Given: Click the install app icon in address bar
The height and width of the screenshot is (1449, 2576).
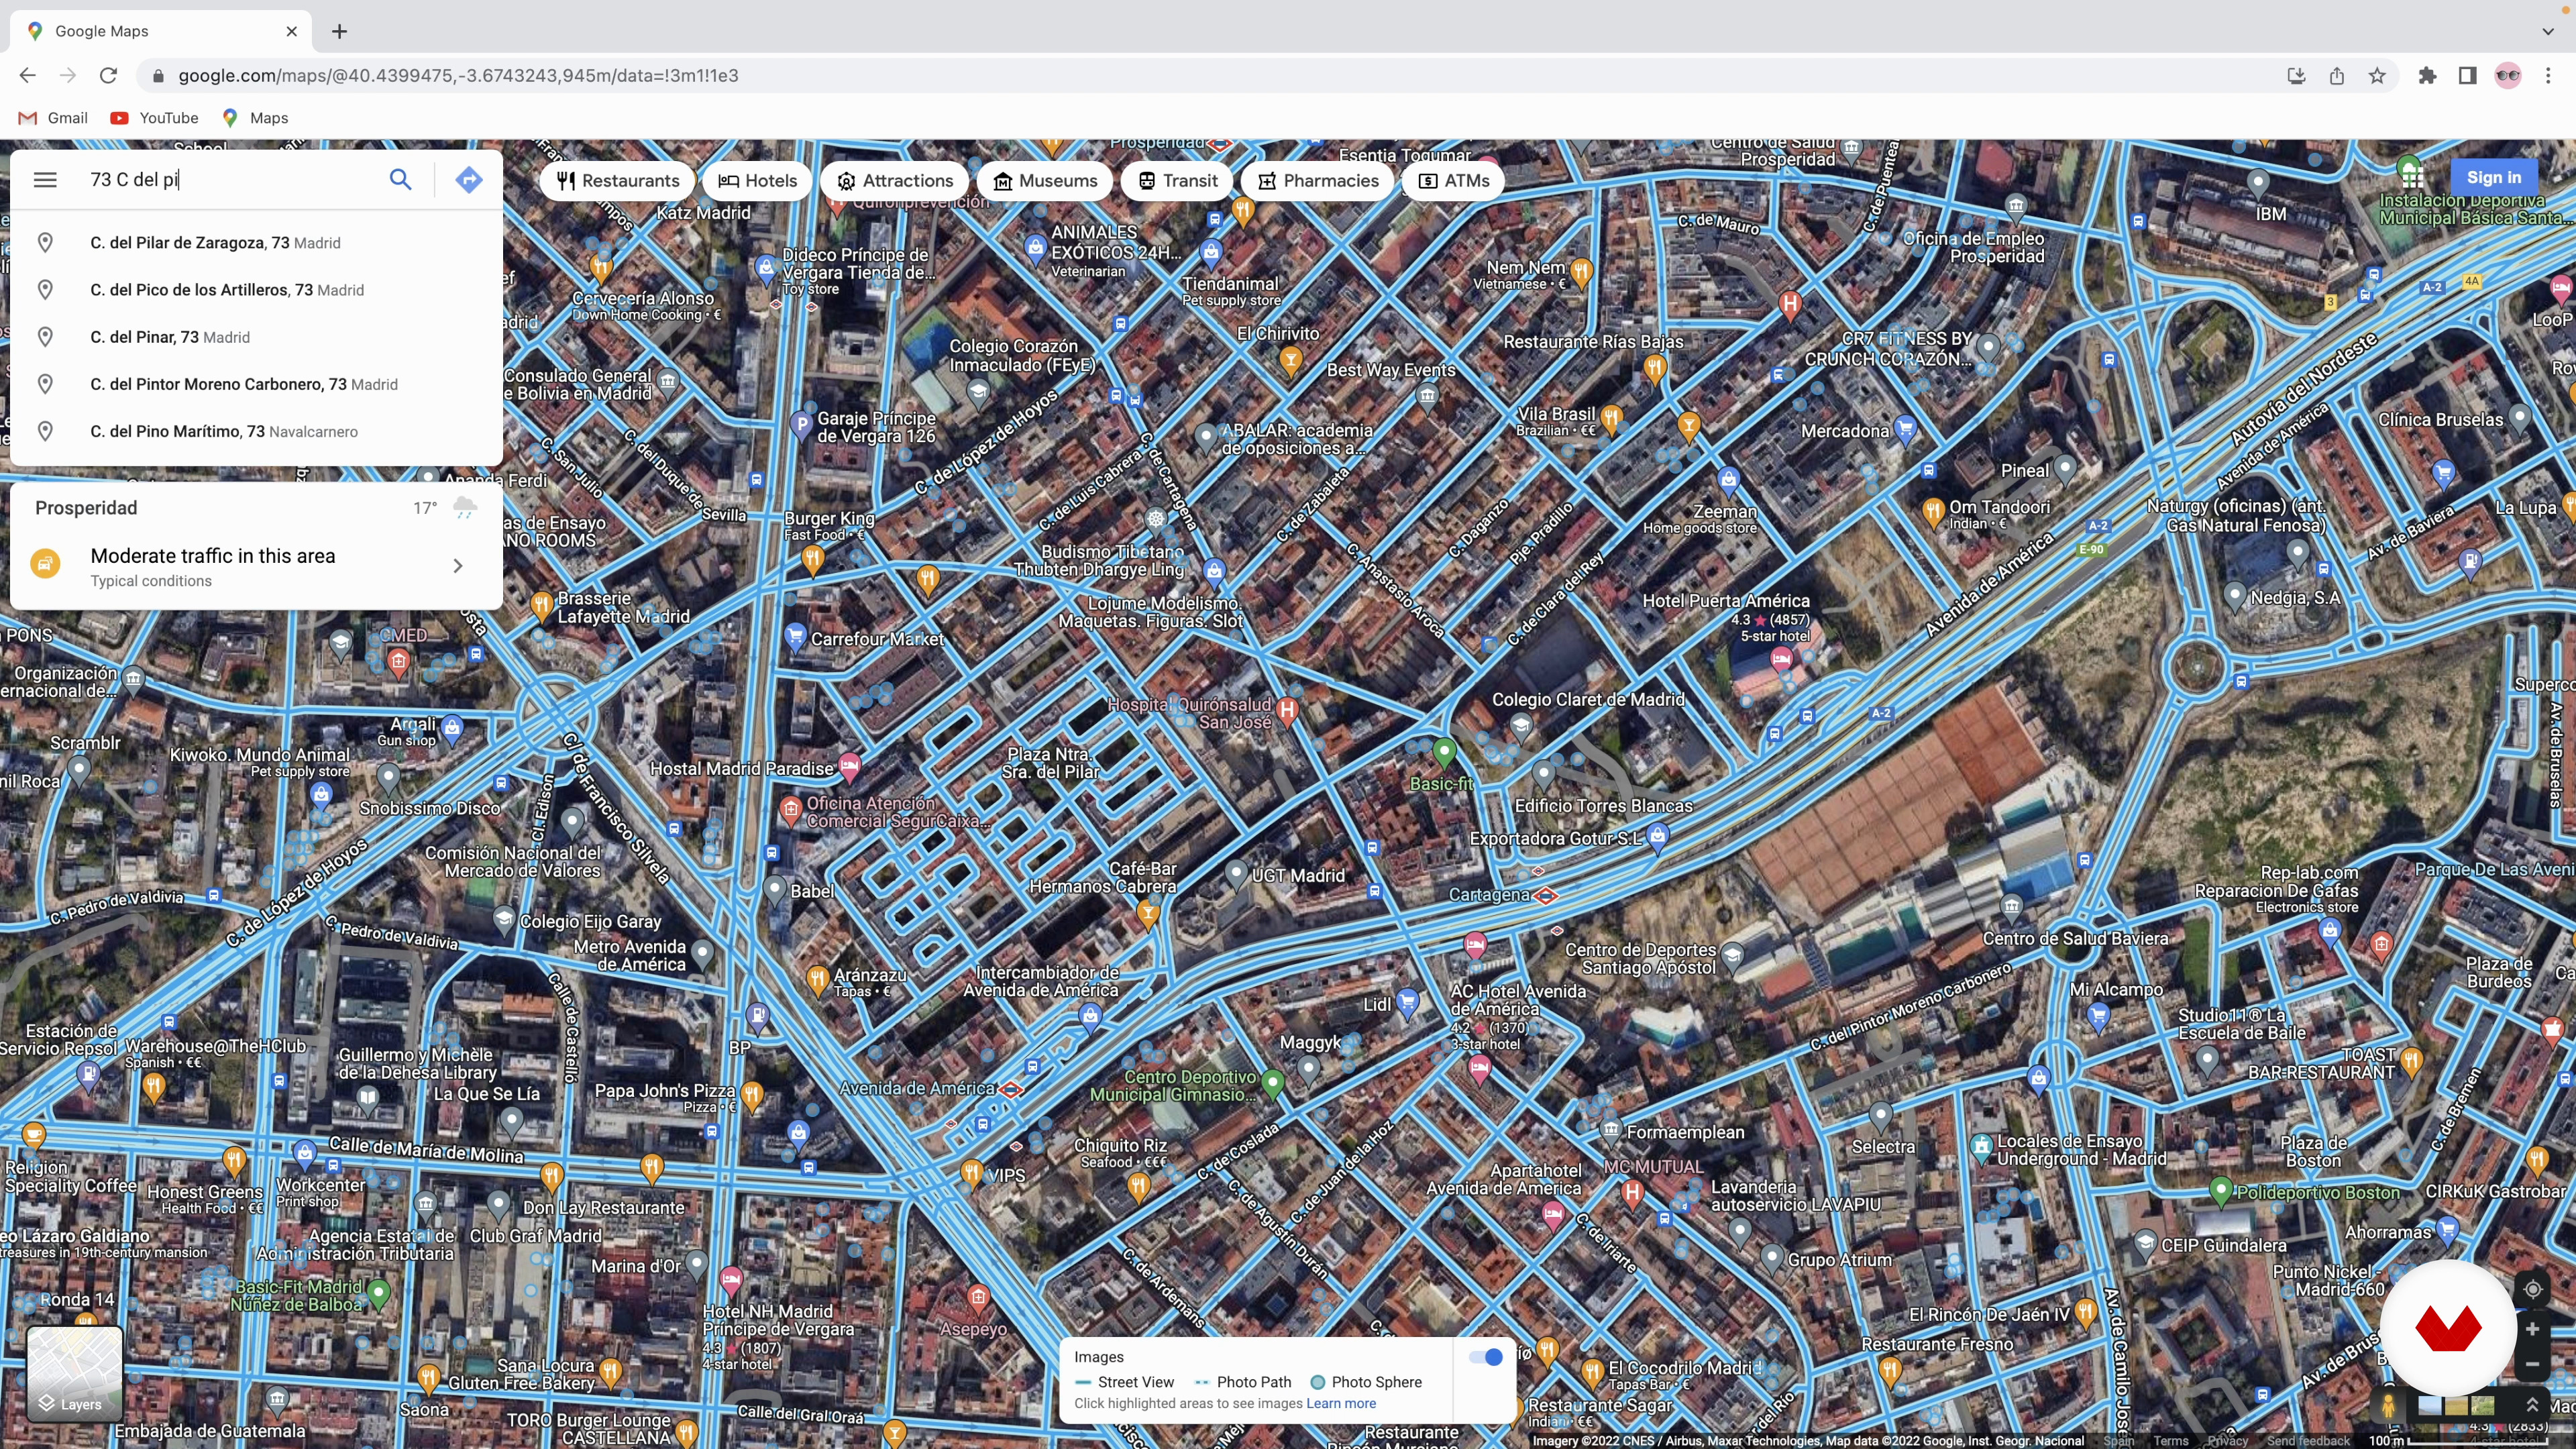Looking at the screenshot, I should (x=2296, y=76).
